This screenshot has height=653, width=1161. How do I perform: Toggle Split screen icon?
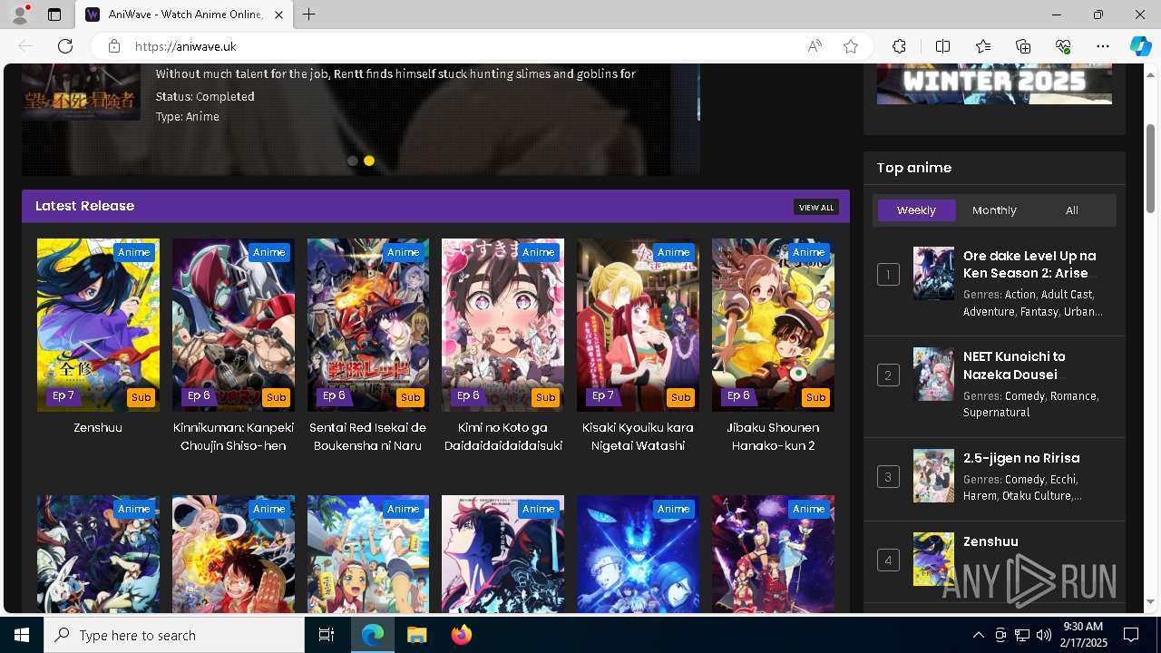point(942,46)
